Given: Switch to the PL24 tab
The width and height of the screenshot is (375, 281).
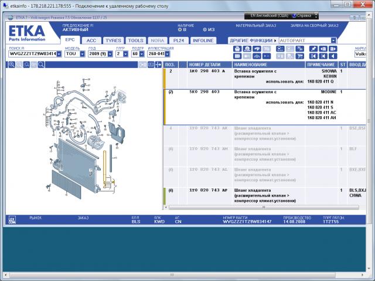Looking at the screenshot, I should click(179, 40).
